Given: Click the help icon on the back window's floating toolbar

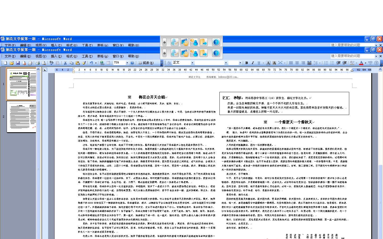Looking at the screenshot, I should [216, 42].
